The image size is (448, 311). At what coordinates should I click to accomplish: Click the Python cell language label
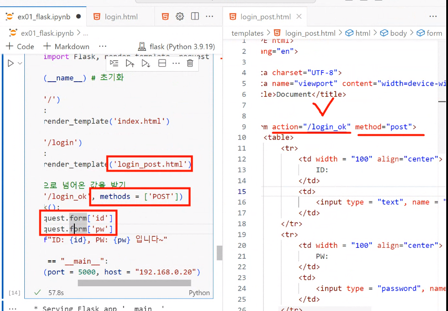(199, 293)
